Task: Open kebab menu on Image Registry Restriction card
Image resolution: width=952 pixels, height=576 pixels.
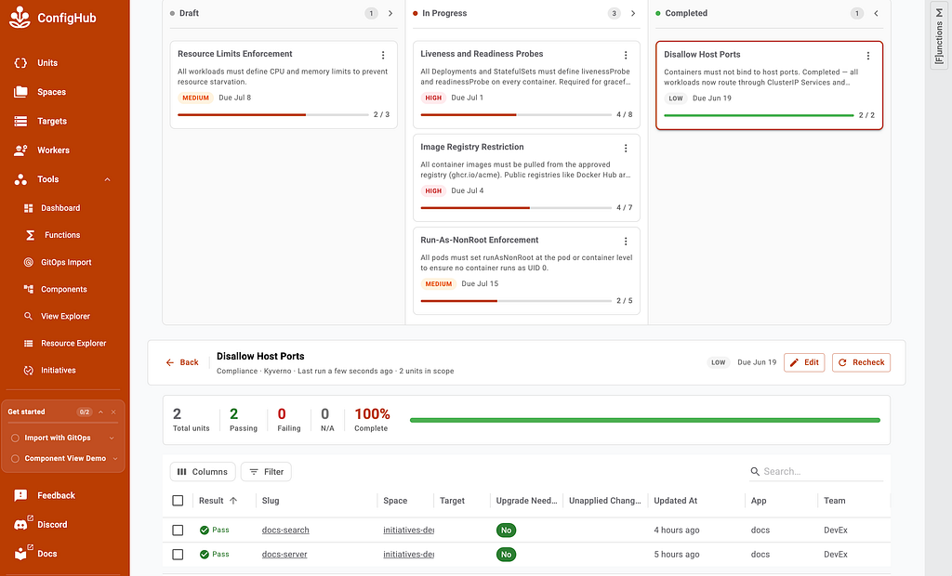Action: (626, 148)
